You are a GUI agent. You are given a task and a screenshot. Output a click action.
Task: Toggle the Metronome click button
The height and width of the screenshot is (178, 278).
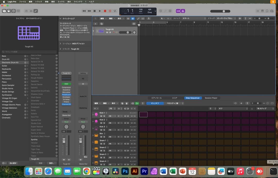point(183,11)
